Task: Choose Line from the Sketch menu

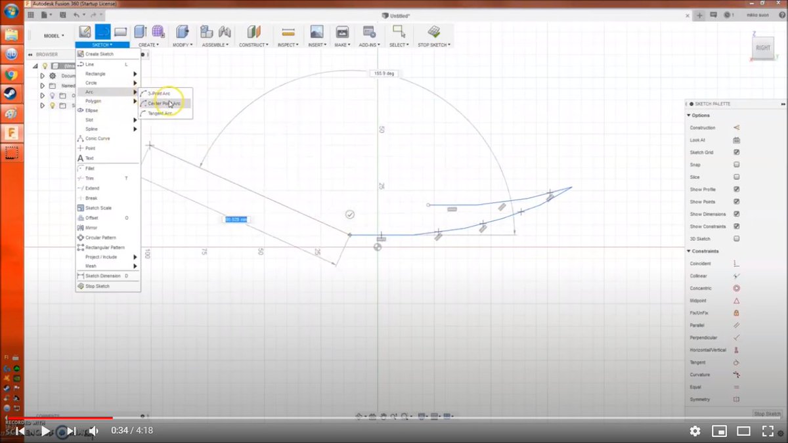Action: pyautogui.click(x=108, y=64)
